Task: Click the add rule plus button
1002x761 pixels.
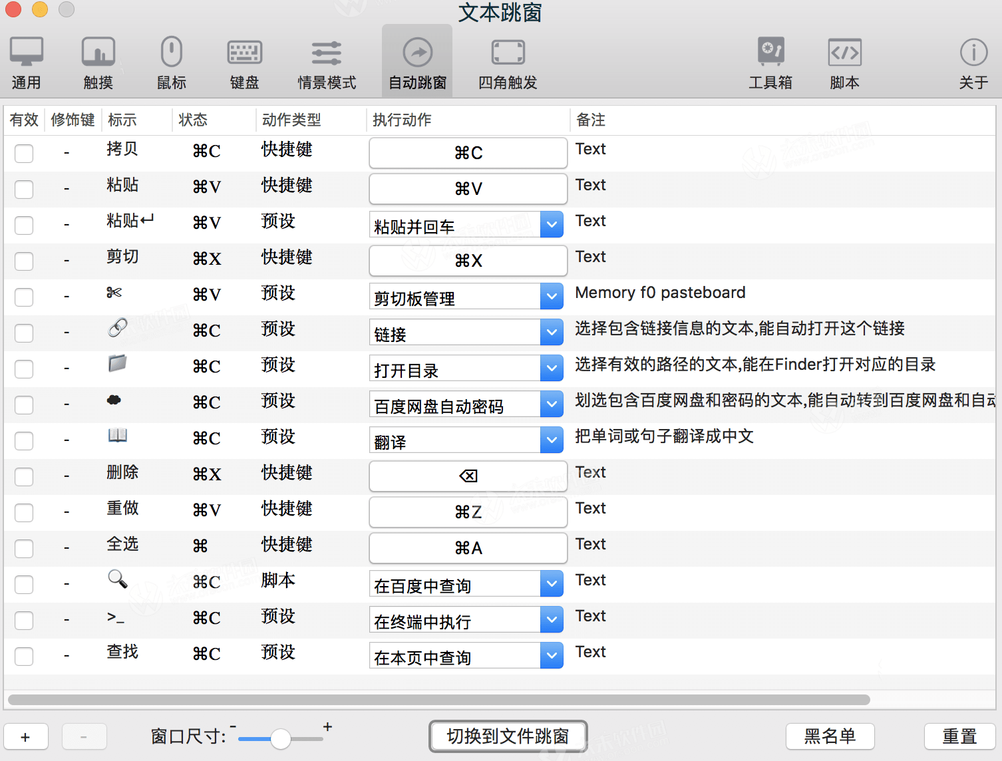Action: pyautogui.click(x=26, y=736)
